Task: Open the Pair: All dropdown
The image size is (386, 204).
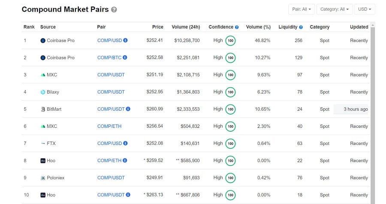Action: [x=302, y=9]
